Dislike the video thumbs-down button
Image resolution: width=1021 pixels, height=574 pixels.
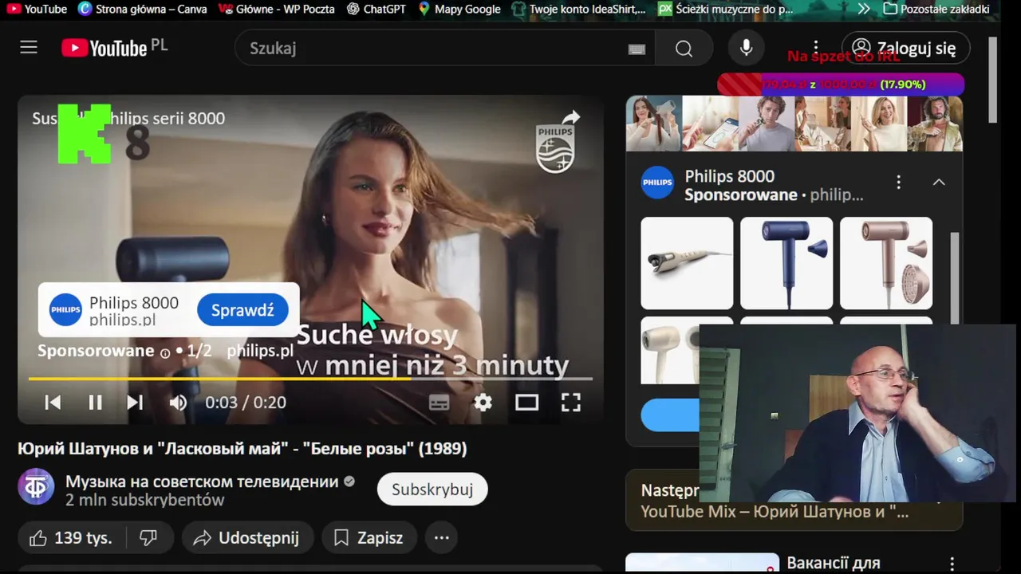pos(148,538)
